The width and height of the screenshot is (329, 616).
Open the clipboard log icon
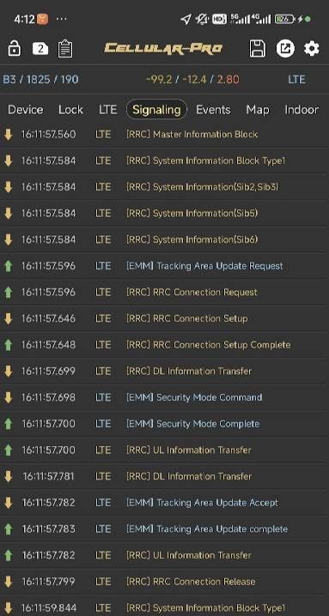(65, 49)
